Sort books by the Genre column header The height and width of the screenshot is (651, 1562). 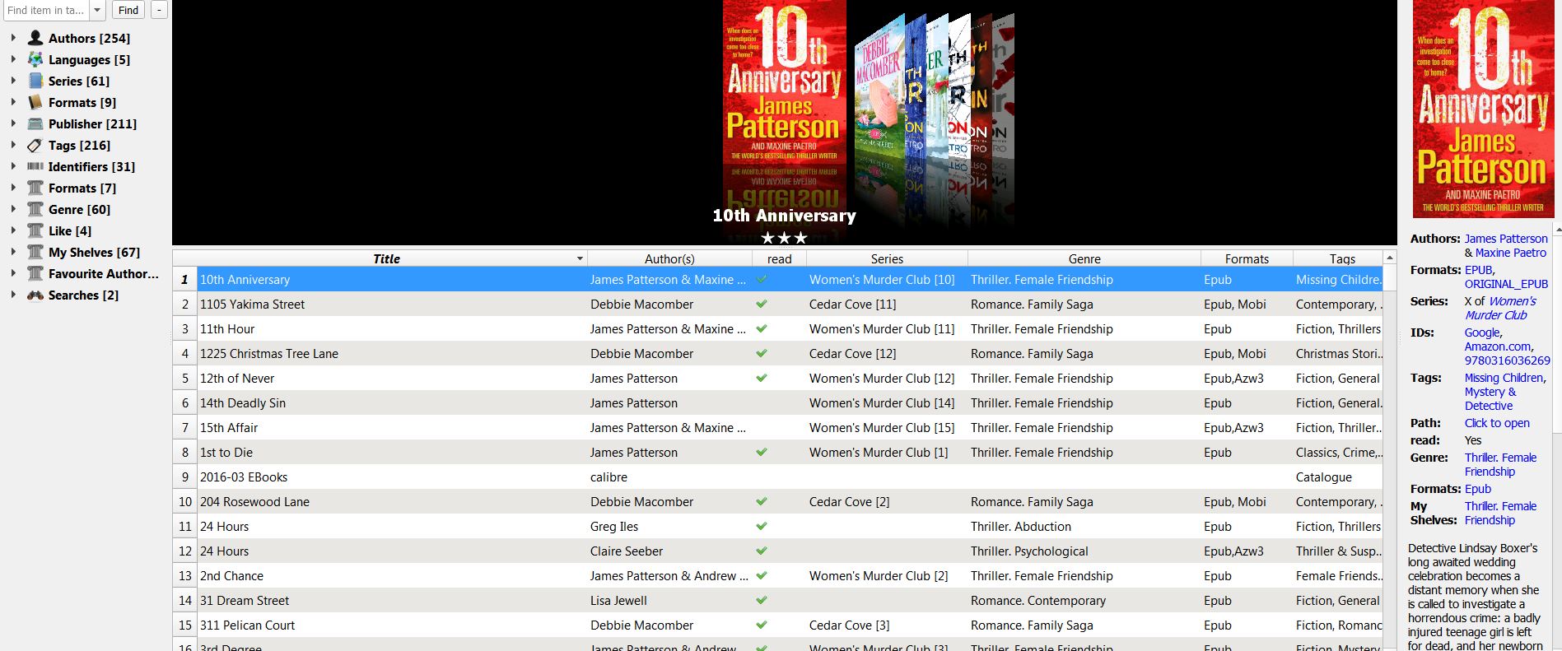coord(1084,258)
